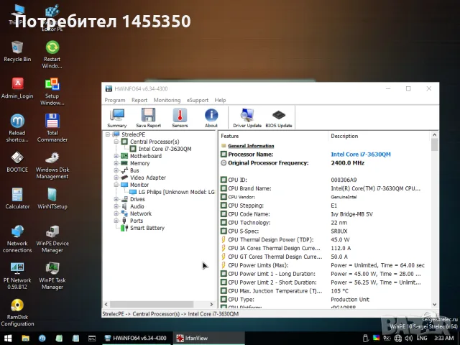Expand the Motherboard tree node

click(x=116, y=156)
